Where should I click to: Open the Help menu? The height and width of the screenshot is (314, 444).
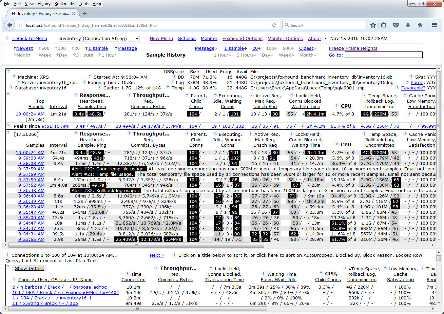click(97, 4)
